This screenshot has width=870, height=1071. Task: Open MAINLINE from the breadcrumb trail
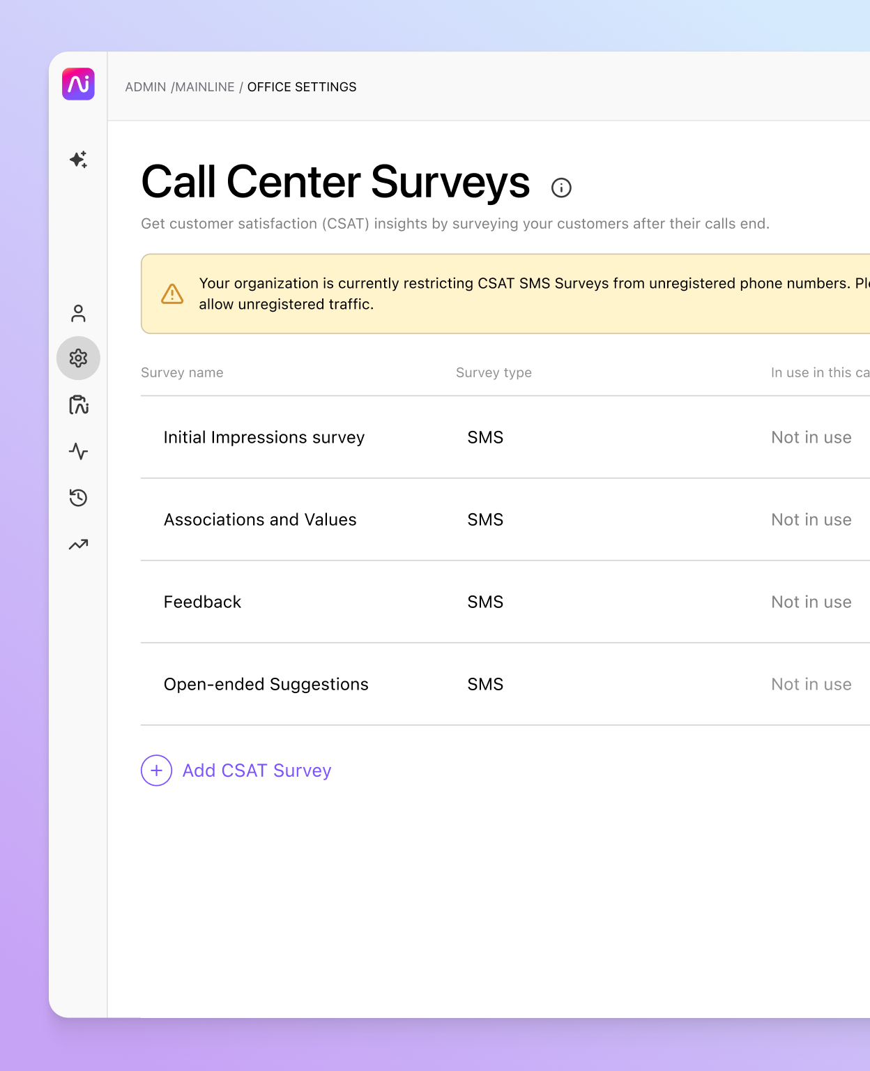tap(205, 86)
